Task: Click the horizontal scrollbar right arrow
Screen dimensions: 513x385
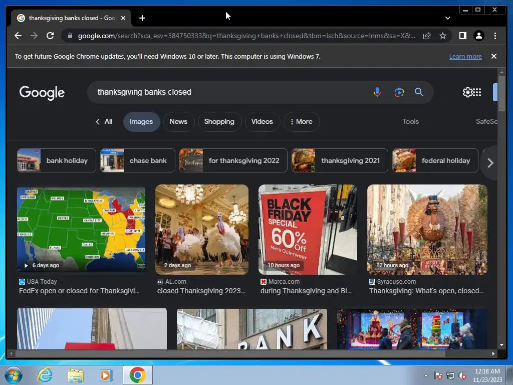Action: click(x=493, y=353)
